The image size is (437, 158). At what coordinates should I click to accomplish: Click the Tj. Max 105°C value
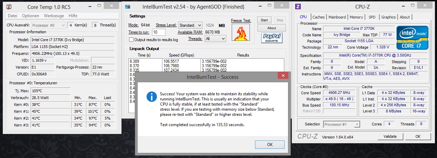point(50,90)
